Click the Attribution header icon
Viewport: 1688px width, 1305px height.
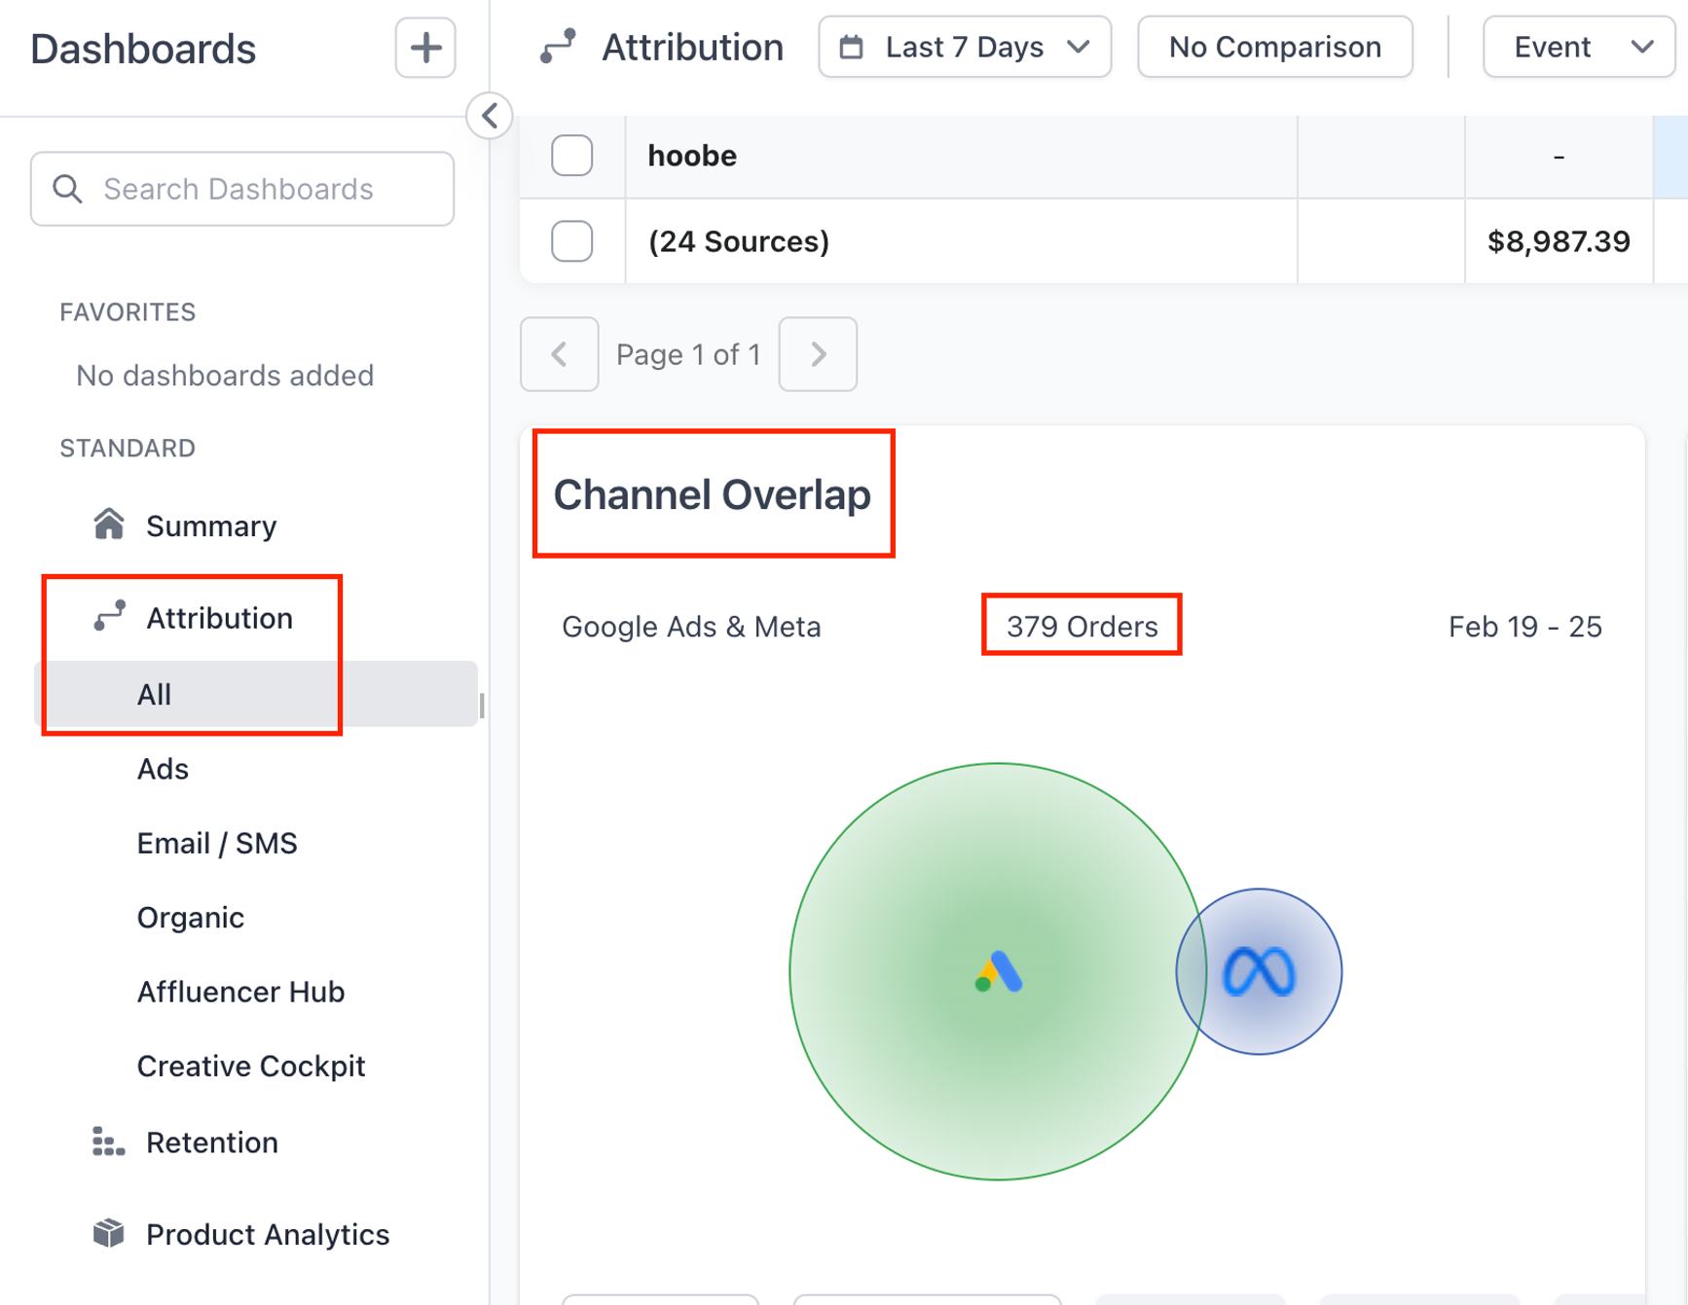point(559,47)
